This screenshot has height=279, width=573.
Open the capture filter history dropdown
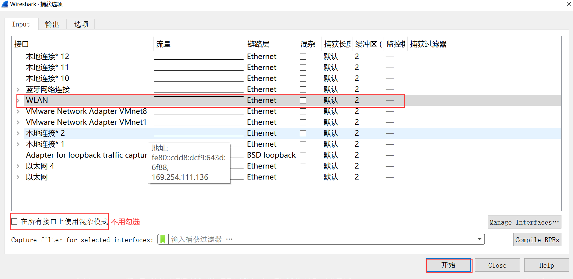pyautogui.click(x=480, y=239)
